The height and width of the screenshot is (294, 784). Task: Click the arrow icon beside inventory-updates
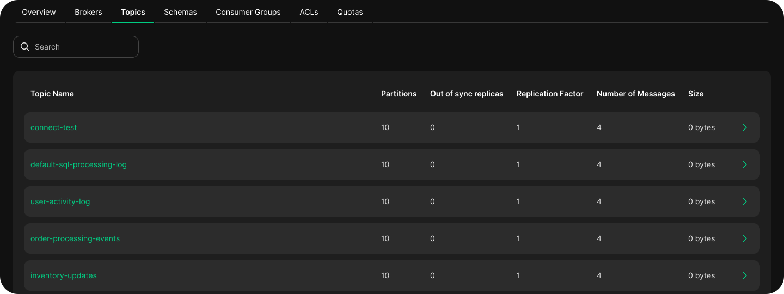pos(745,275)
